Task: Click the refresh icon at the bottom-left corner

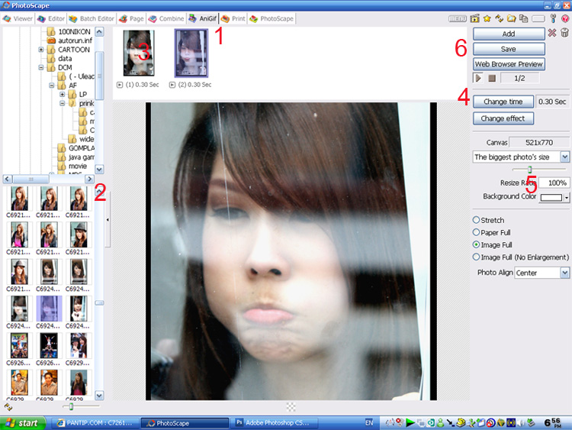Action: [8, 406]
